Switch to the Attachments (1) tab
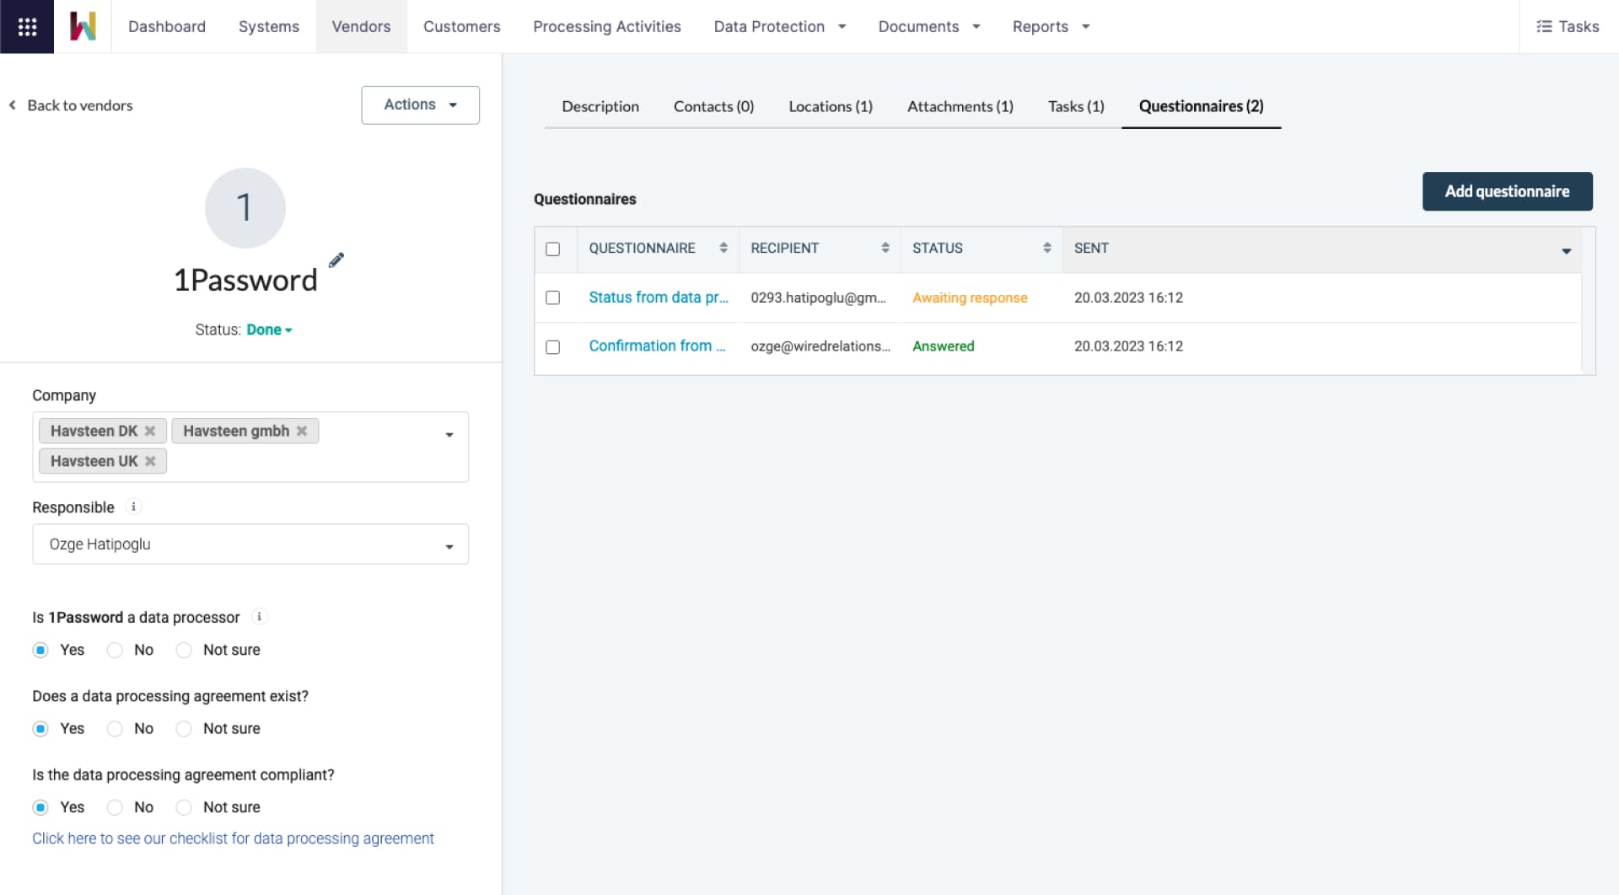Viewport: 1619px width, 895px height. pyautogui.click(x=960, y=106)
